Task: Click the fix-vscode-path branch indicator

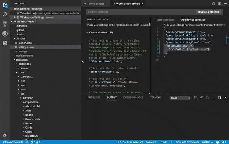Action: [13, 142]
